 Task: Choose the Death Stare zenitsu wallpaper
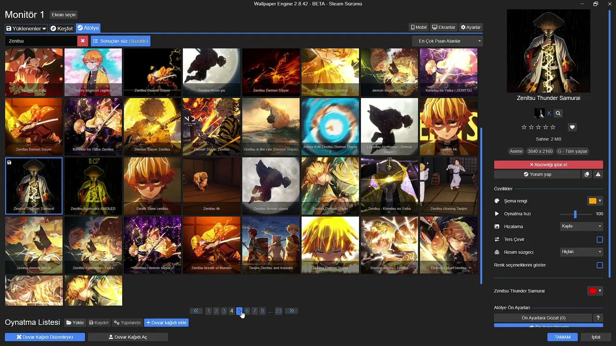pyautogui.click(x=152, y=185)
